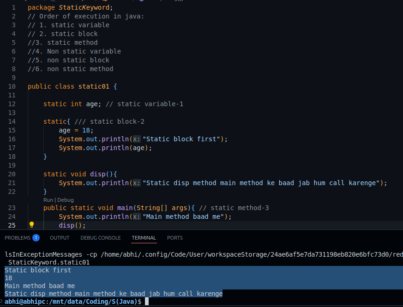
Task: Click the Debug code lens above main
Action: point(66,200)
